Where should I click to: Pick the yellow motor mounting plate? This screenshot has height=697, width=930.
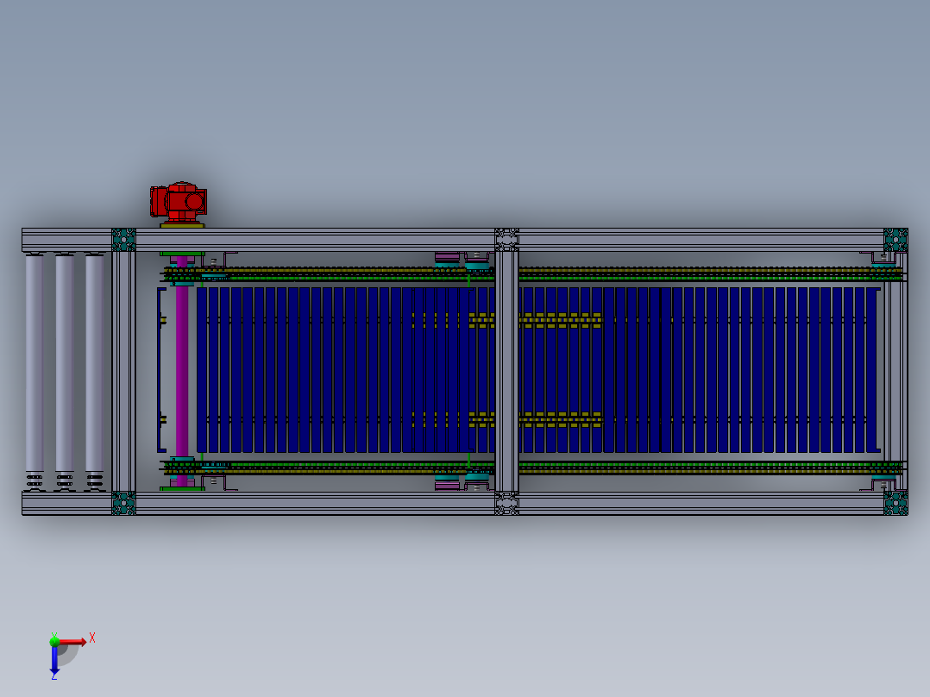(182, 226)
